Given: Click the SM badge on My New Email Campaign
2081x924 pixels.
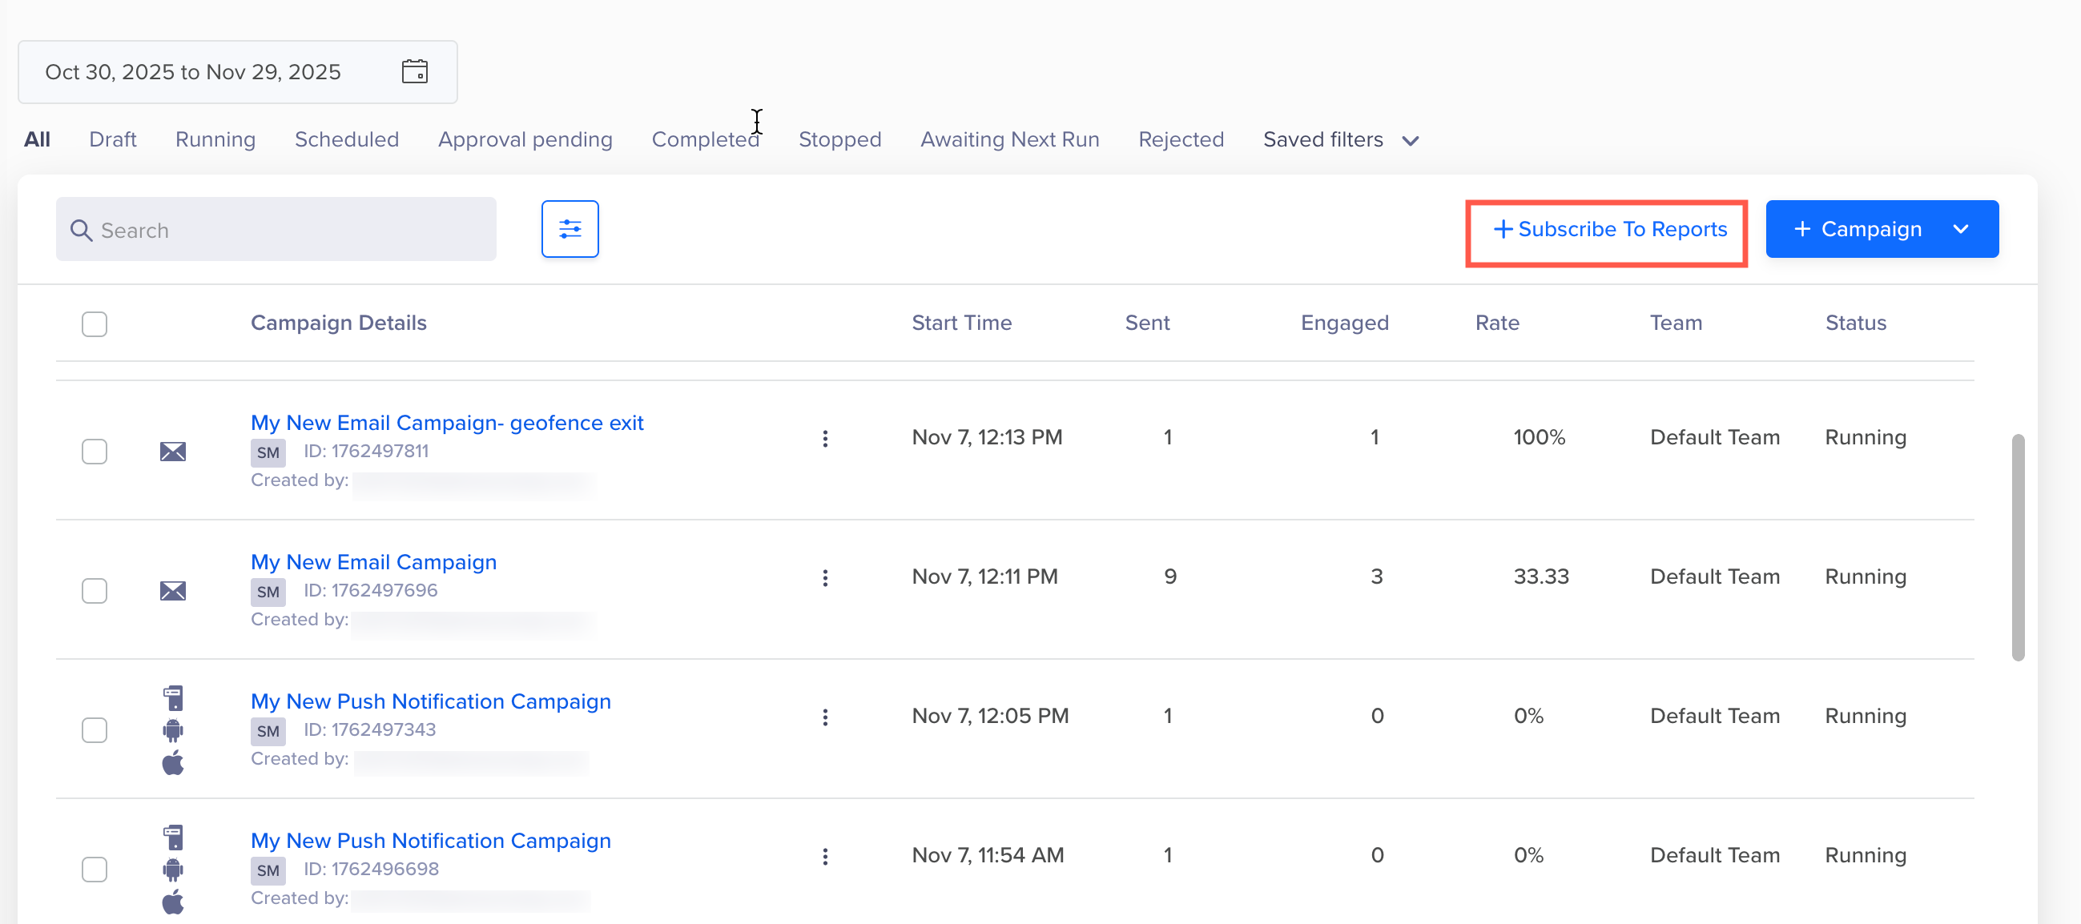Looking at the screenshot, I should [268, 592].
